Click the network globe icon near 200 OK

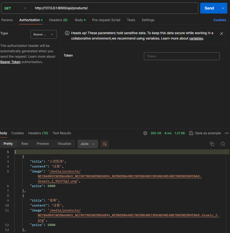pyautogui.click(x=145, y=133)
